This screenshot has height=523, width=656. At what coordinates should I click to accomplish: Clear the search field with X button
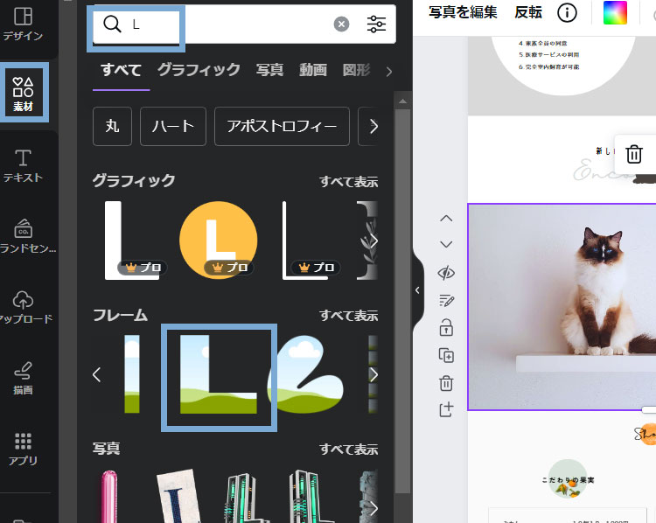341,24
